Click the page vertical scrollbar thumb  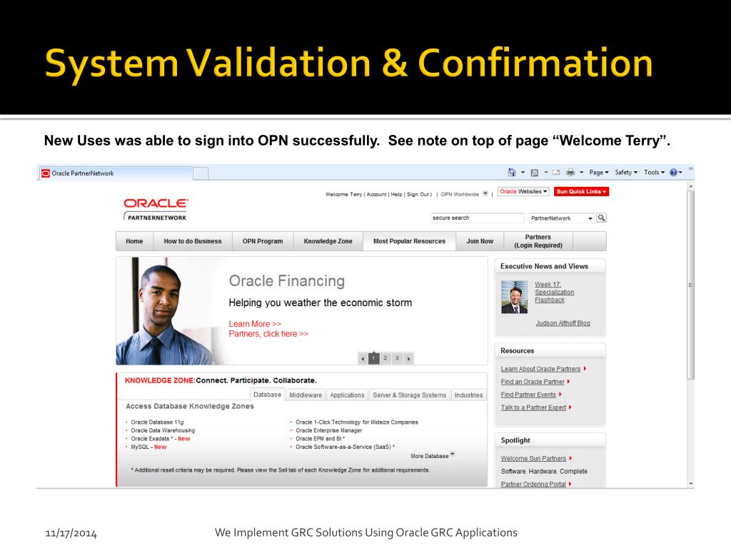[690, 285]
